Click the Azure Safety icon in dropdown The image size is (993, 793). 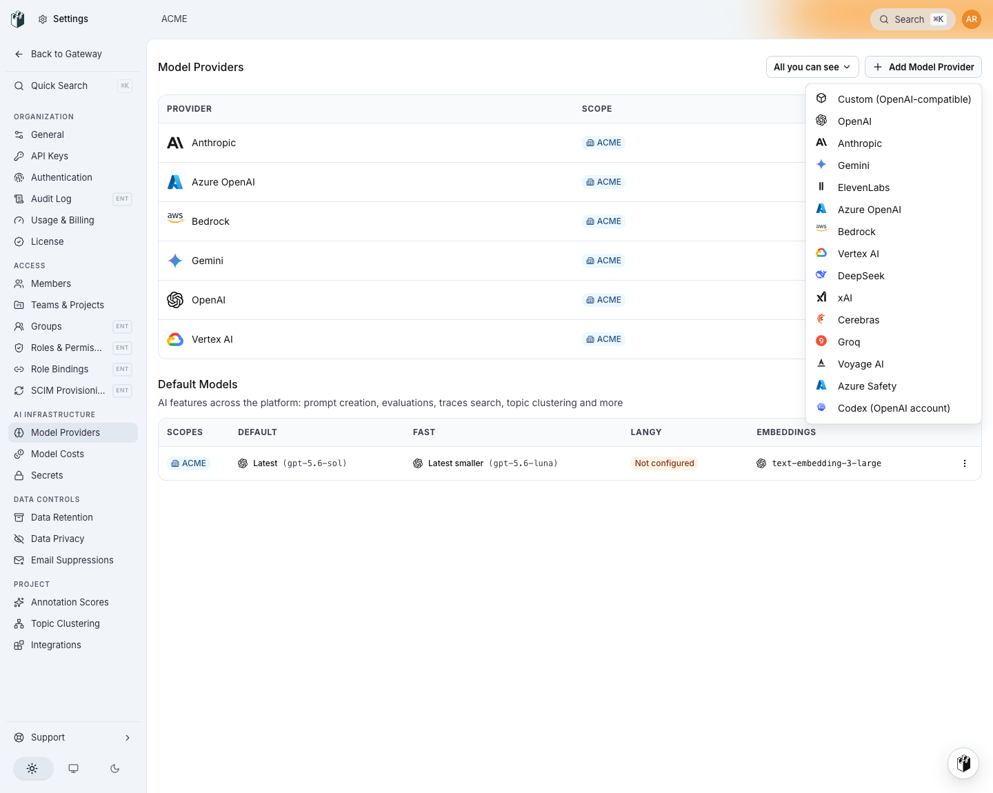[x=821, y=385]
